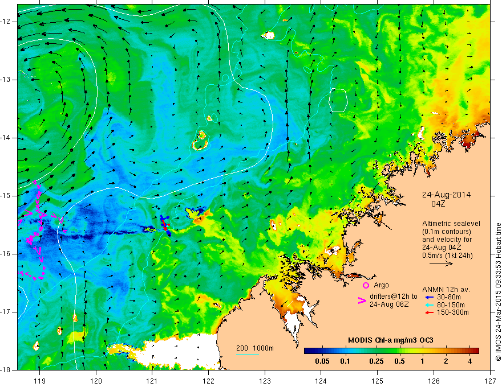Image resolution: width=502 pixels, height=387 pixels.
Task: Click the magenta drifters arrowhead legend icon
Action: (x=362, y=300)
